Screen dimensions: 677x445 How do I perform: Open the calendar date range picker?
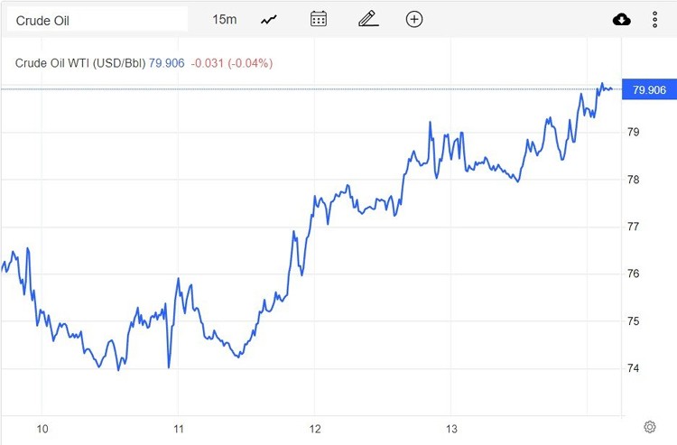pos(318,19)
